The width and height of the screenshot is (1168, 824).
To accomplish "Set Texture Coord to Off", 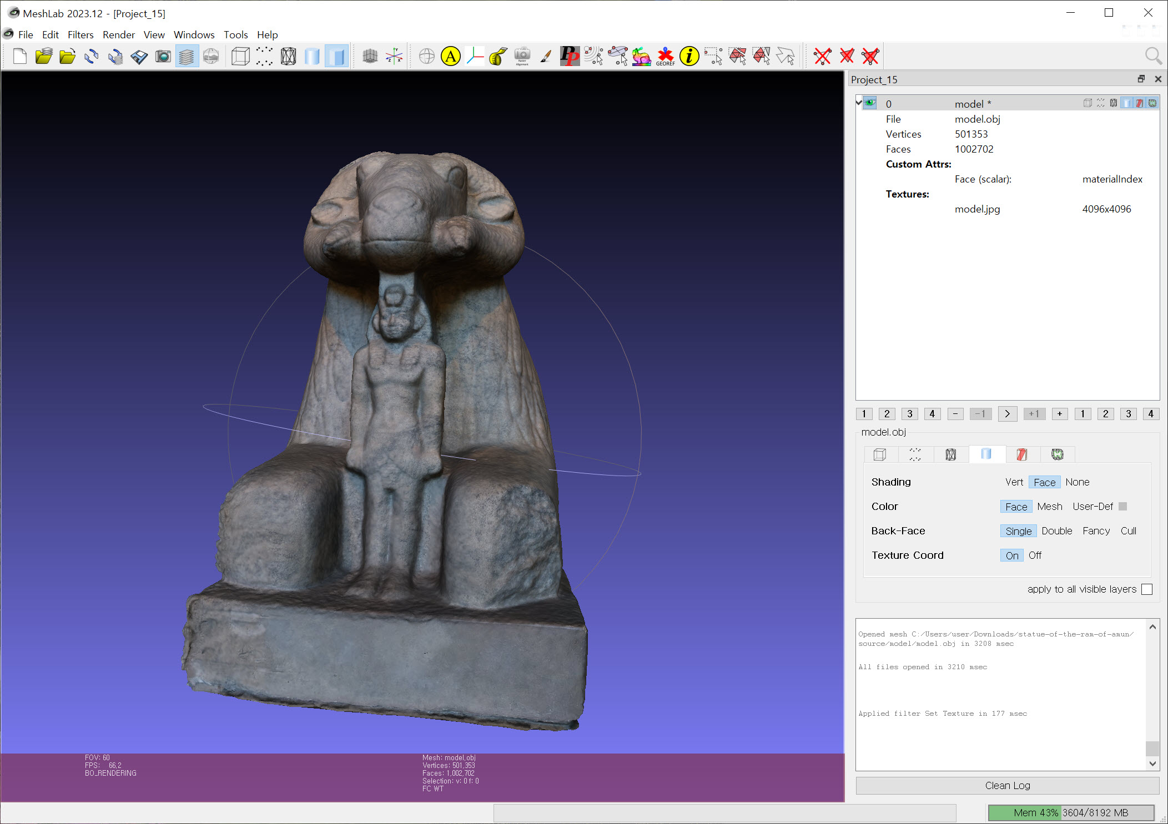I will 1035,555.
